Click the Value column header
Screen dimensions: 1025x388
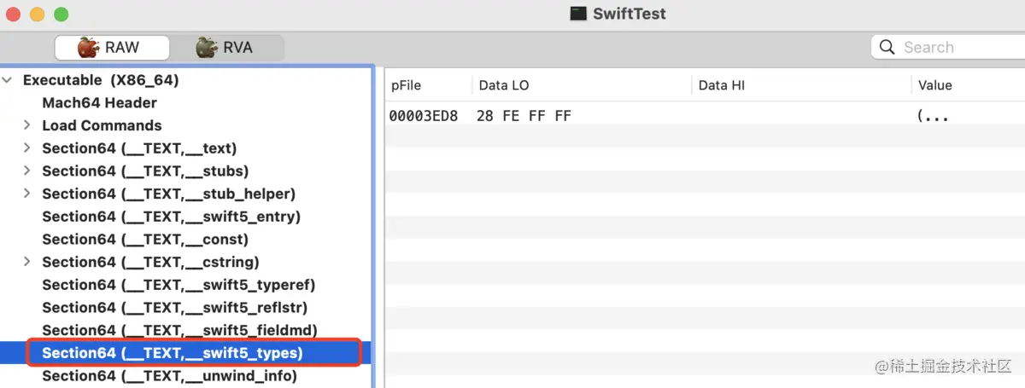[x=934, y=85]
